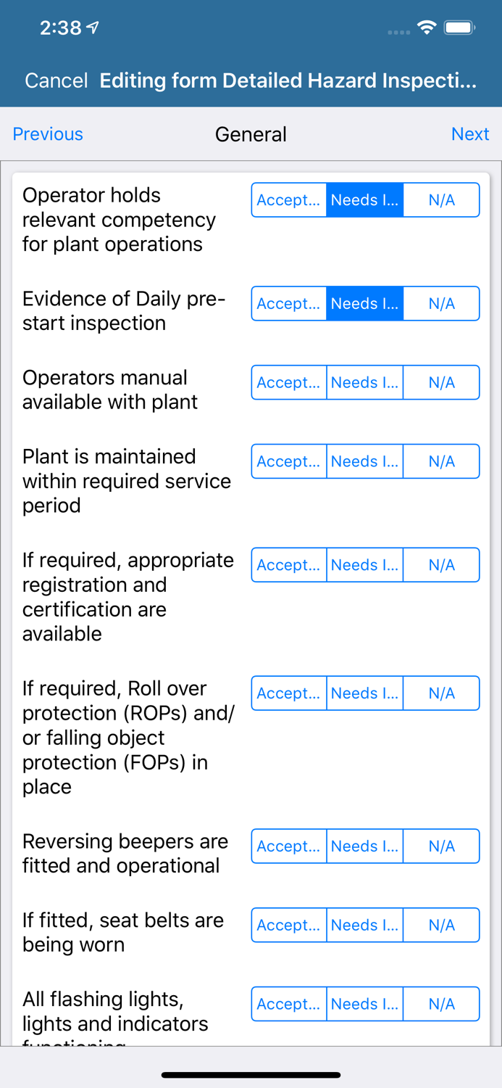Mark operators manual available as N/A

[441, 383]
